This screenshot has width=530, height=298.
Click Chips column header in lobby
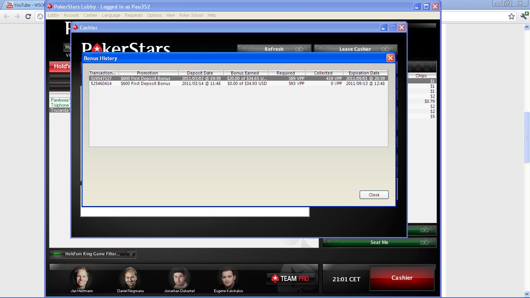[x=421, y=76]
